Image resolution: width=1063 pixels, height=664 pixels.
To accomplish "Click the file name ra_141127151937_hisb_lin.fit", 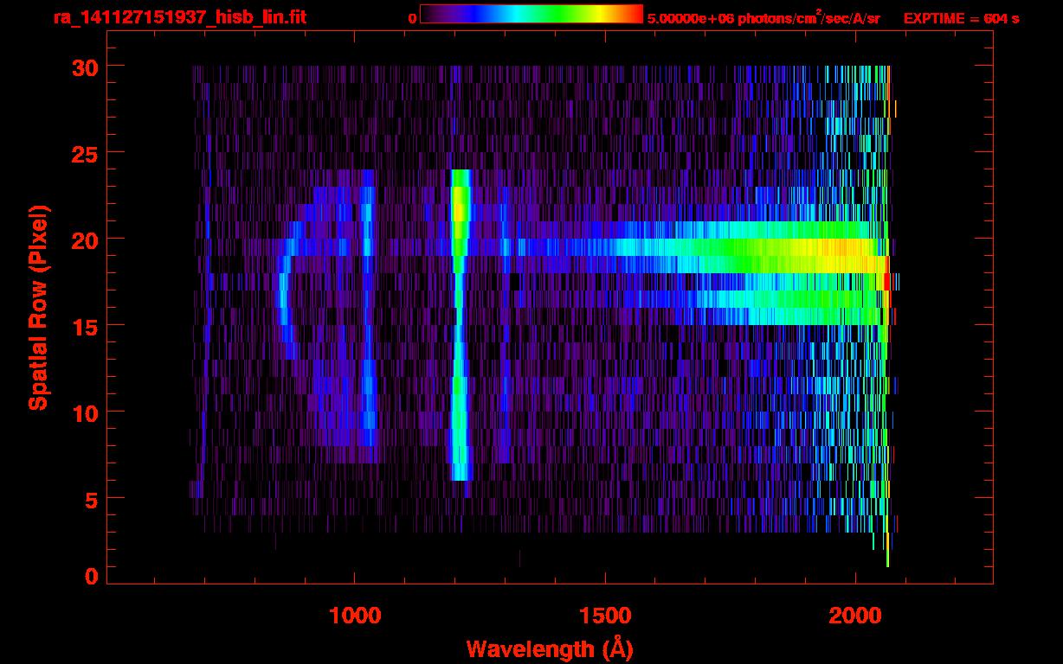I will tap(180, 17).
